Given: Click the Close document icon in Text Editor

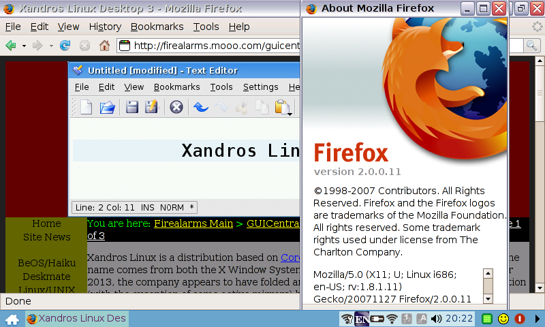Looking at the screenshot, I should pyautogui.click(x=176, y=107).
